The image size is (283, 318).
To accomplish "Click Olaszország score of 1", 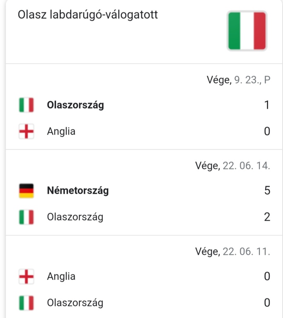I will (267, 105).
